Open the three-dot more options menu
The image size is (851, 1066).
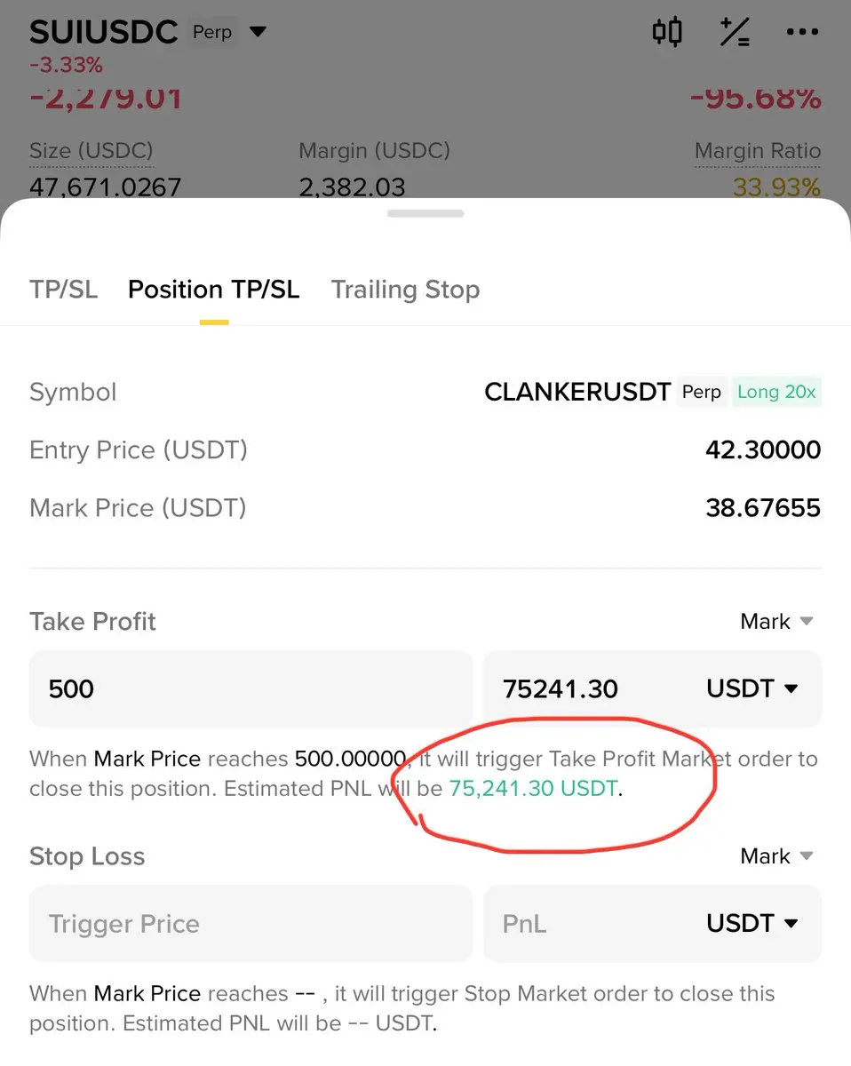point(802,32)
